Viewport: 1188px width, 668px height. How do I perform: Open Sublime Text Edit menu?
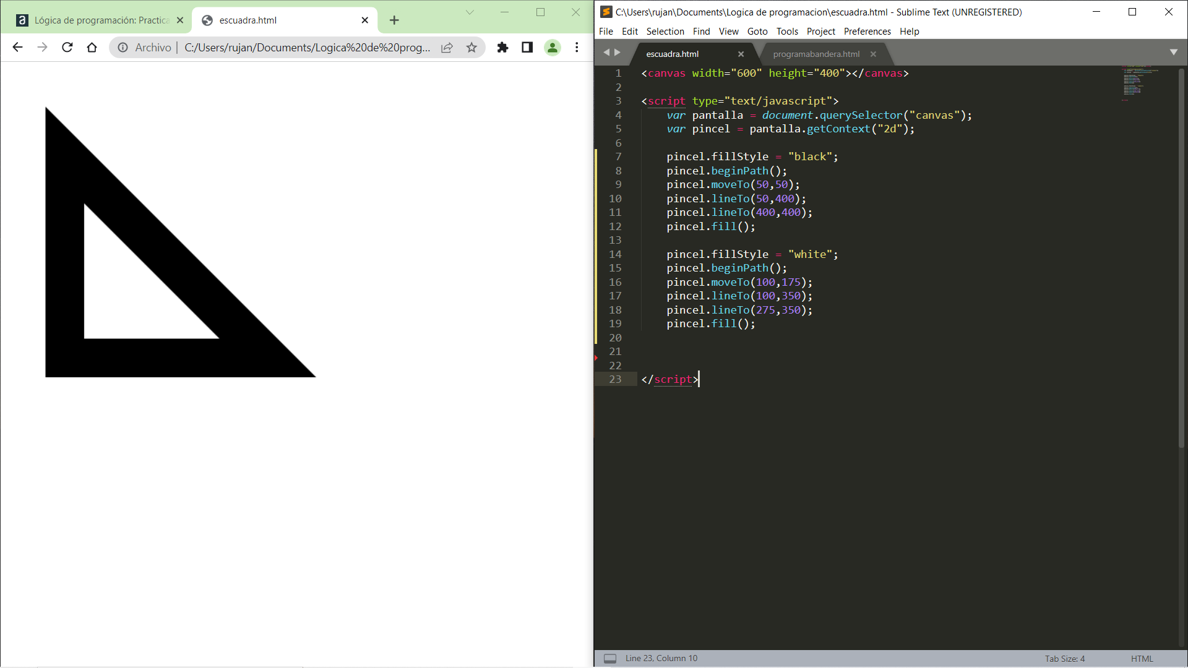pyautogui.click(x=630, y=32)
